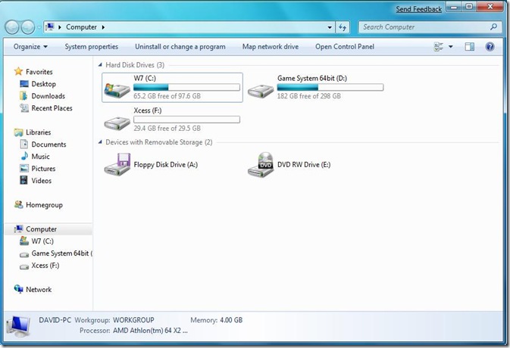Click the Homegroup icon in sidebar
Image resolution: width=510 pixels, height=348 pixels.
(x=18, y=204)
